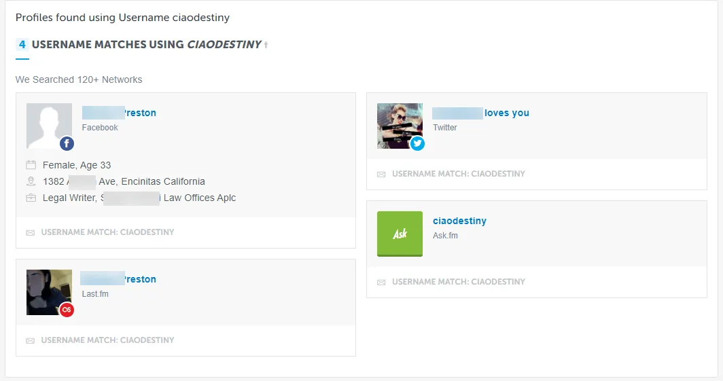Open the ciaodestiny Ask.fm profile link
The height and width of the screenshot is (381, 723).
click(459, 221)
